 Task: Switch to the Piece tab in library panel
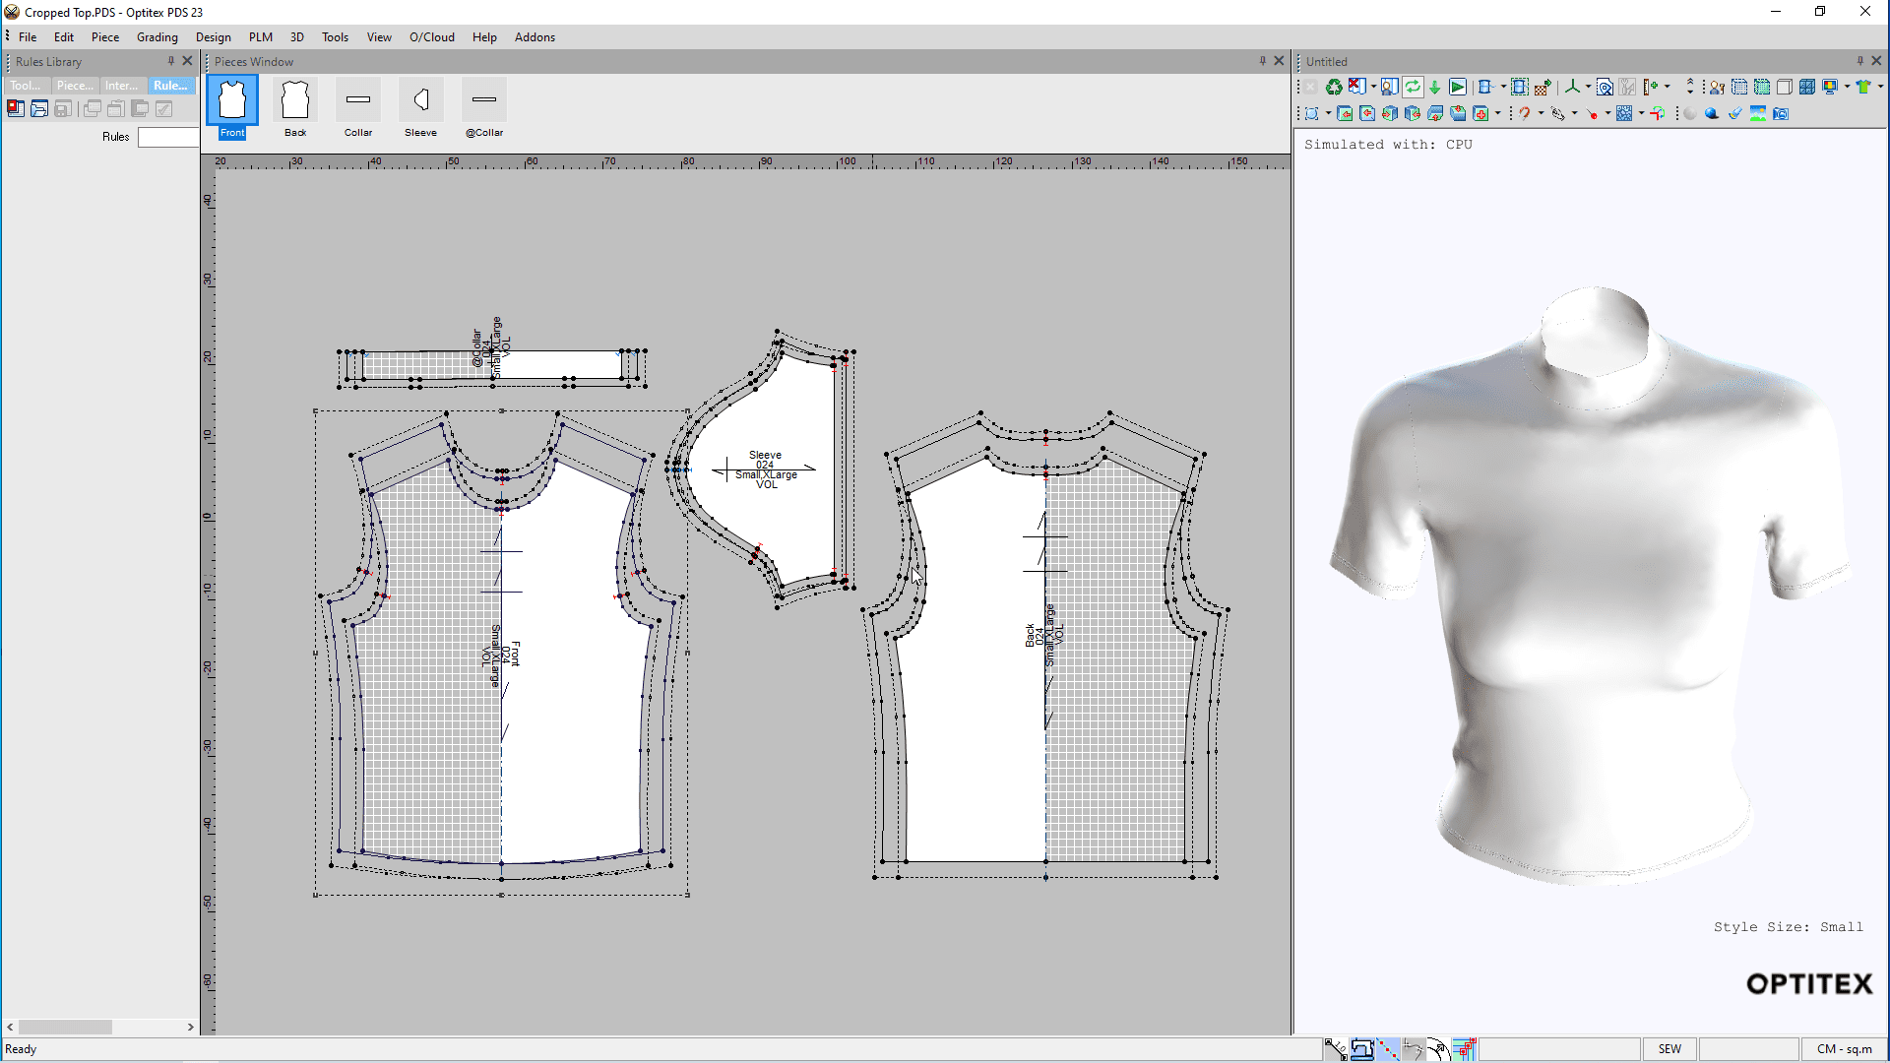(x=75, y=86)
